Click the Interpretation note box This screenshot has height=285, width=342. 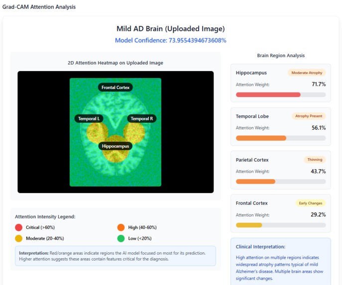115,256
